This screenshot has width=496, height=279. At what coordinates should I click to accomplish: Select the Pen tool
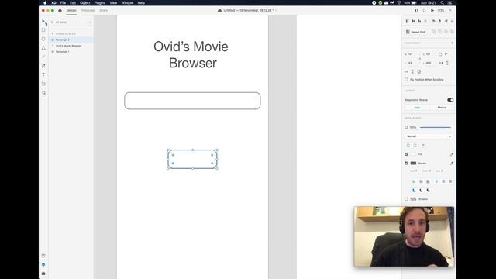(x=43, y=66)
